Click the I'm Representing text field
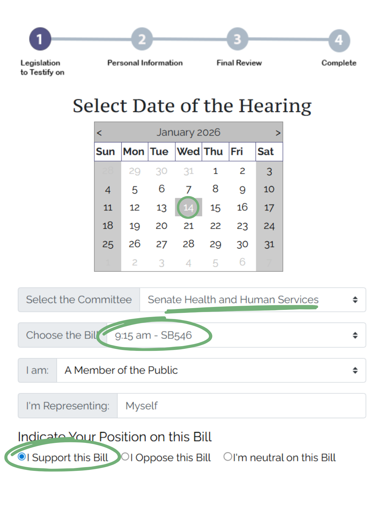The width and height of the screenshot is (384, 516). pyautogui.click(x=241, y=406)
